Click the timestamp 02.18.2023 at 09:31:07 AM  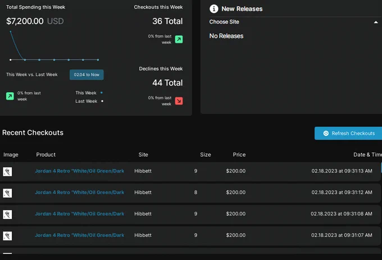tap(342, 235)
